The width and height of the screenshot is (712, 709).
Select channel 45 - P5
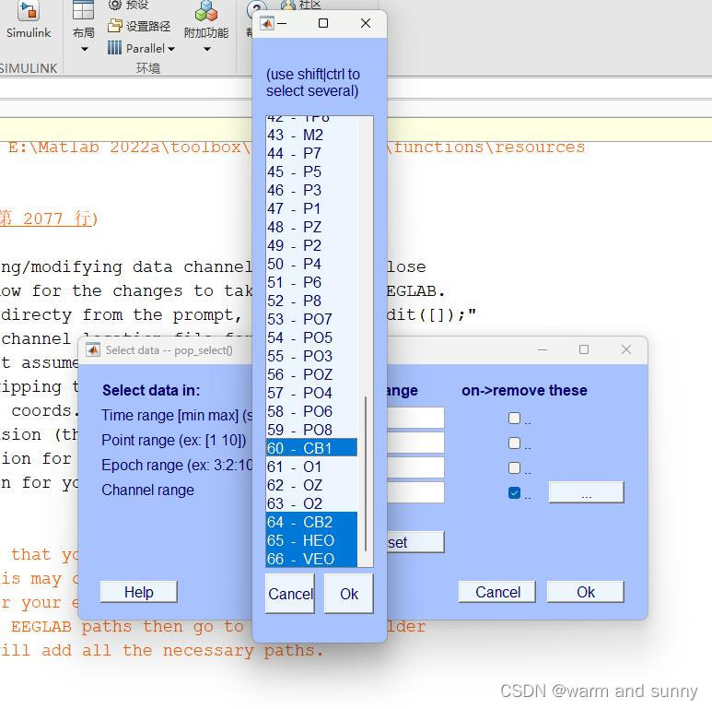point(311,171)
